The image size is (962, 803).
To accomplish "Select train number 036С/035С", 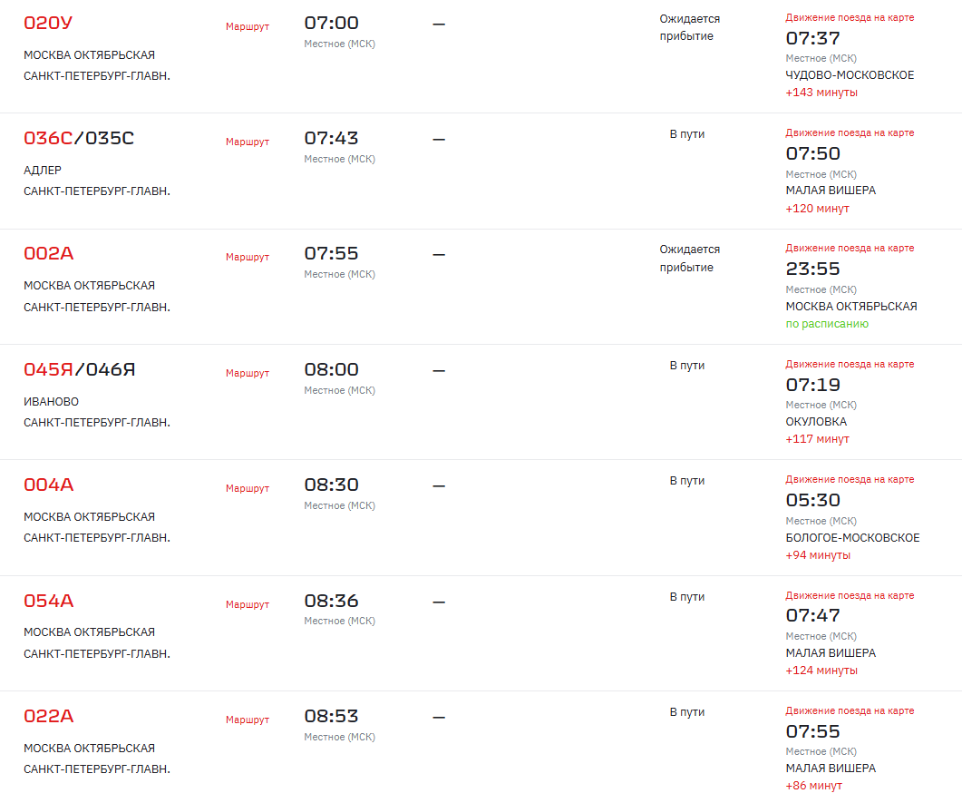I will (78, 139).
